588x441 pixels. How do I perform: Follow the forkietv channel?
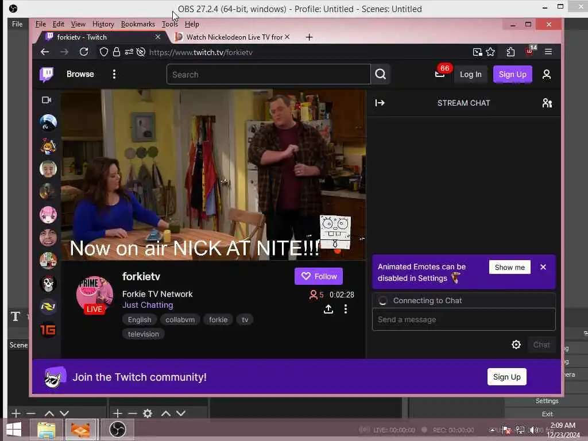tap(318, 276)
